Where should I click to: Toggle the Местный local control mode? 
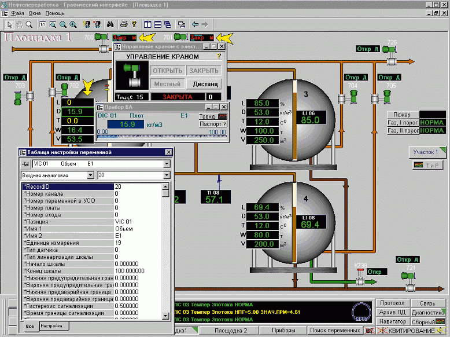(167, 84)
